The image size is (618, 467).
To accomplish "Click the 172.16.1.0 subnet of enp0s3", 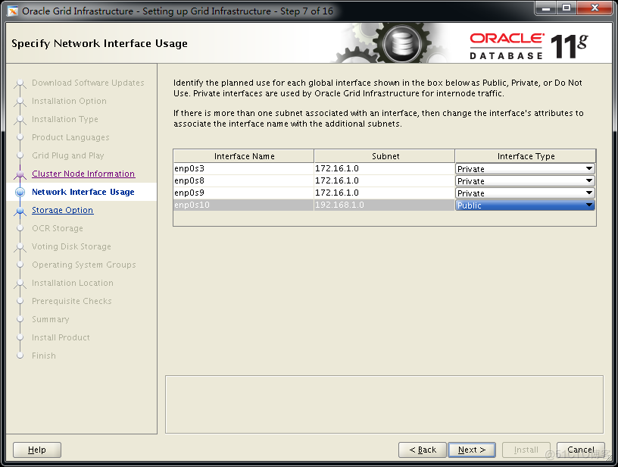I will pyautogui.click(x=384, y=168).
